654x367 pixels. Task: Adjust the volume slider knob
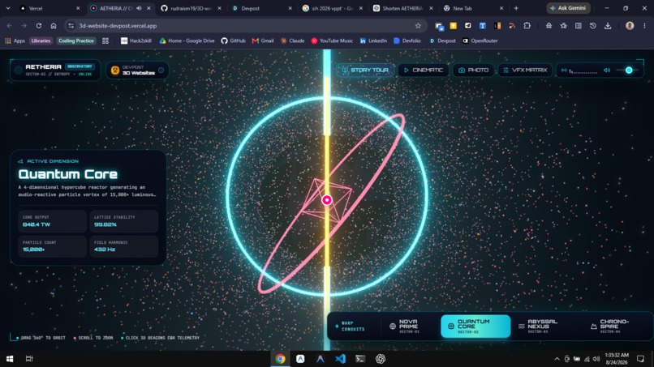[x=629, y=70]
